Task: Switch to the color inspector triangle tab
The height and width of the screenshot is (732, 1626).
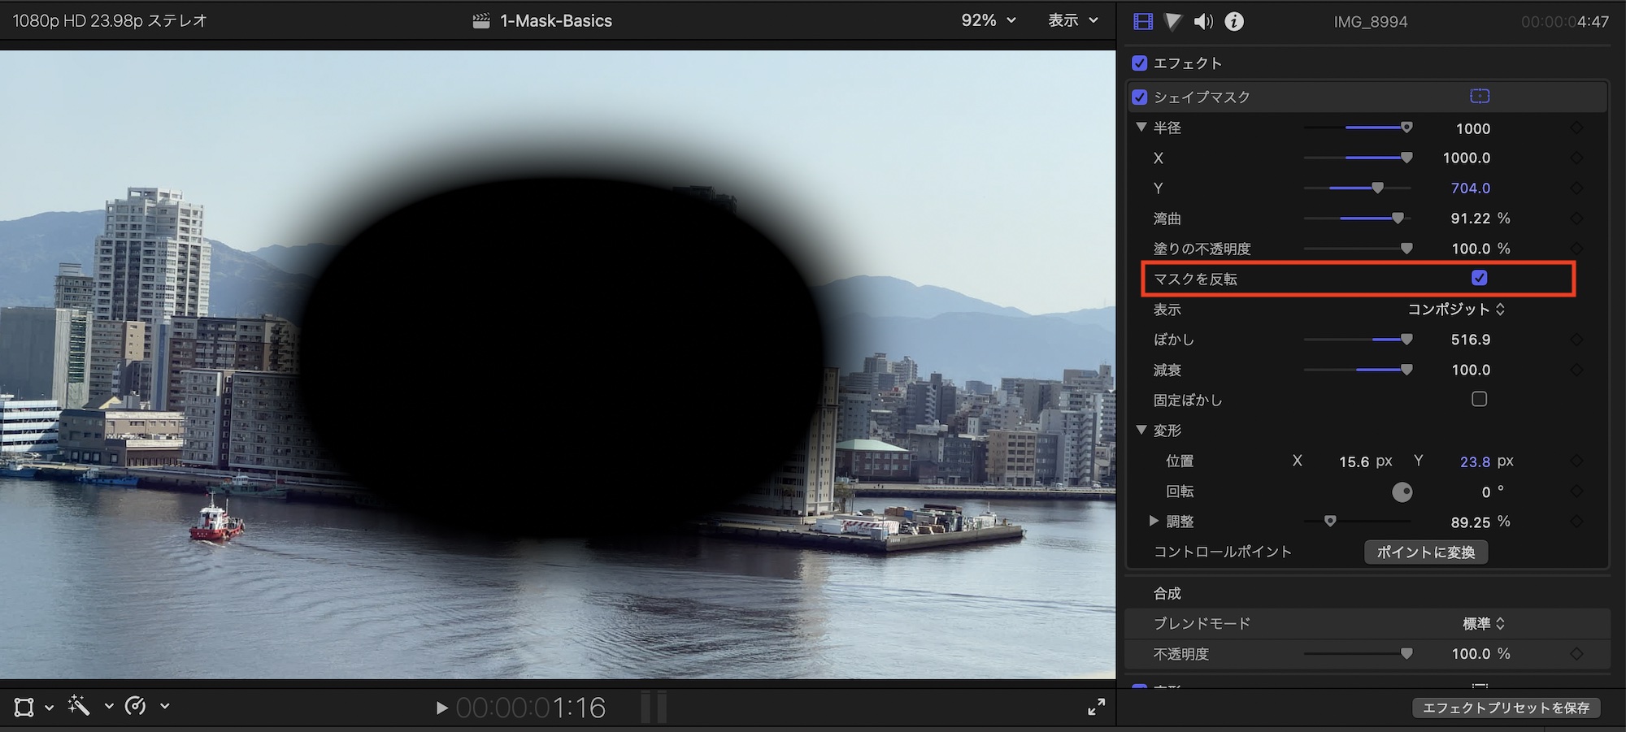Action: click(x=1172, y=21)
